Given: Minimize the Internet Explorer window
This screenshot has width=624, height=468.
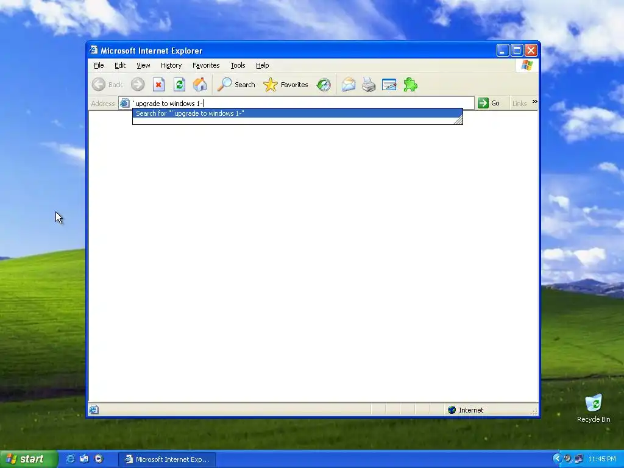Looking at the screenshot, I should tap(503, 51).
